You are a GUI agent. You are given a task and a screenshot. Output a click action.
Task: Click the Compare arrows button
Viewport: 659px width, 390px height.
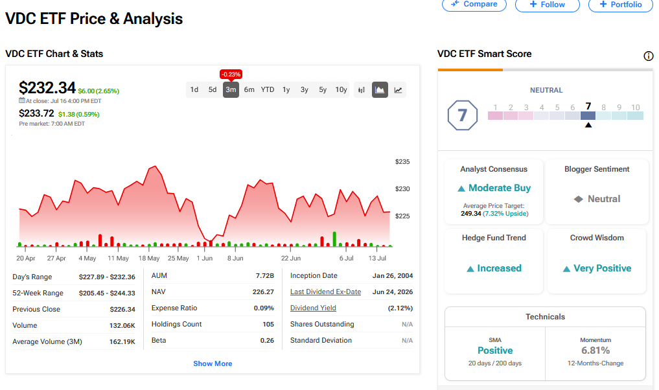coord(474,4)
